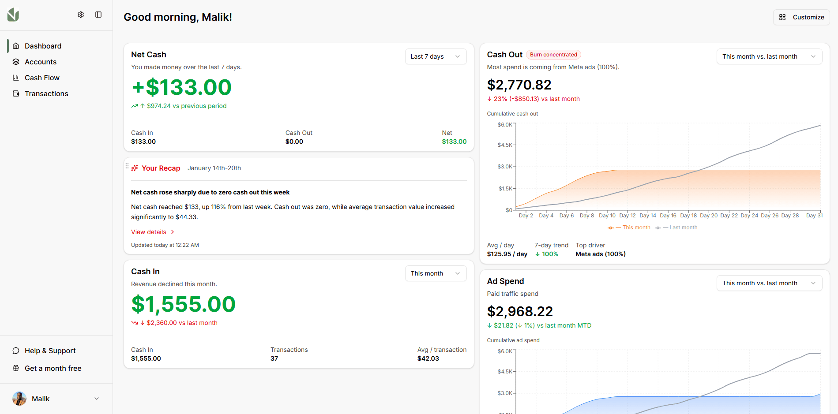Screen dimensions: 838x414
Task: Open the settings gear icon
Action: point(81,15)
